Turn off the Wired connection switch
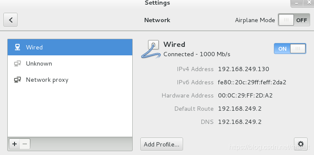 [290, 49]
